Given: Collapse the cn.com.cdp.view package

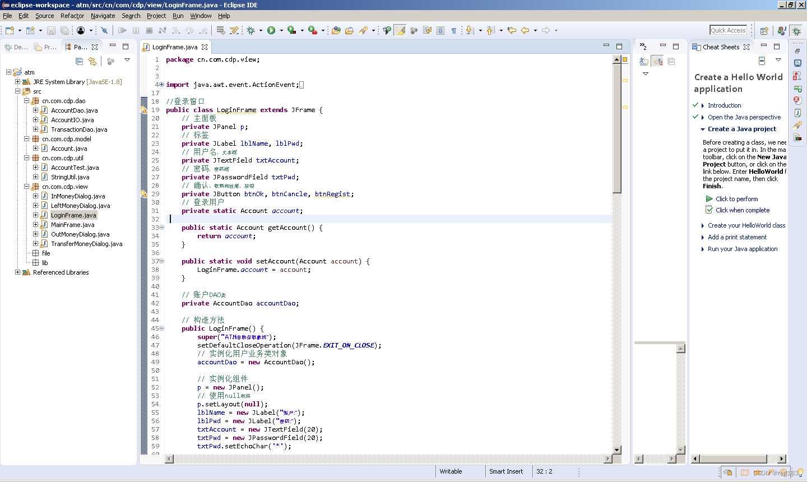Looking at the screenshot, I should pos(26,187).
